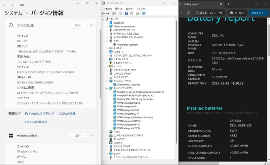This screenshot has width=270, height=165.
Task: Select ファームウェア tree item
Action: coord(119,139)
